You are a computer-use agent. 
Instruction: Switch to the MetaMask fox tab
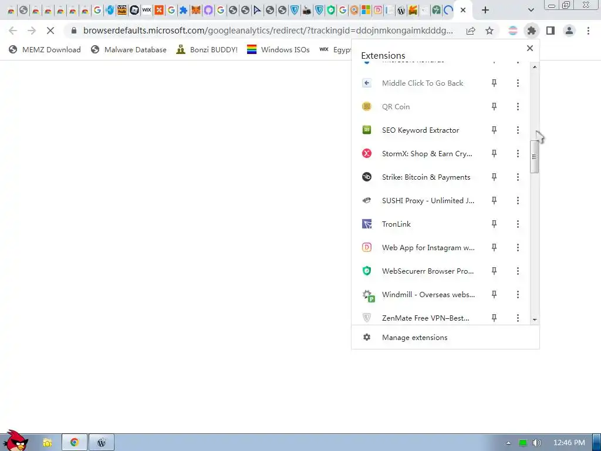pyautogui.click(x=196, y=10)
